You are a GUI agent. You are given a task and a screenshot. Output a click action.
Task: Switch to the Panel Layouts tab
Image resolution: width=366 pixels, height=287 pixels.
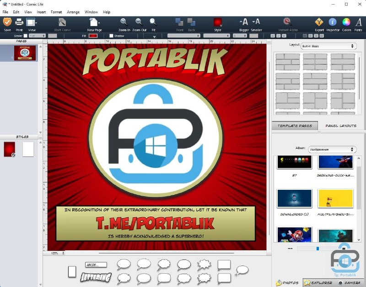(x=341, y=126)
